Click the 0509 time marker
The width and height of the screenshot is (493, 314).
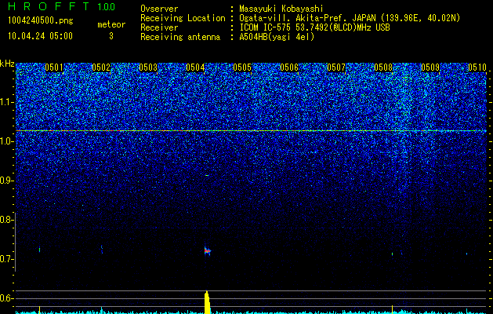(430, 68)
